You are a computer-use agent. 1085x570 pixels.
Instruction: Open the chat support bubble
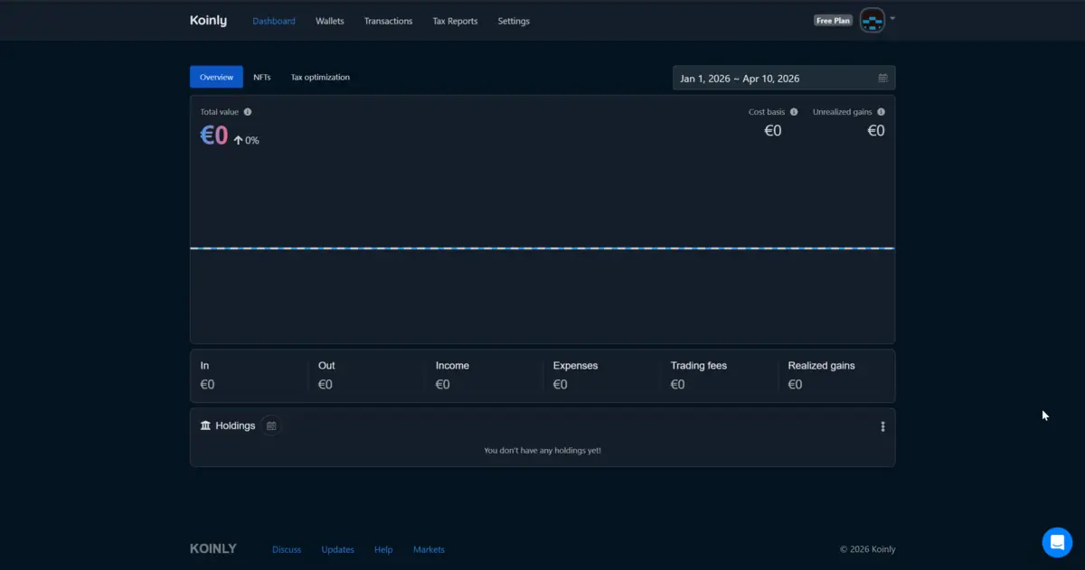(x=1057, y=542)
